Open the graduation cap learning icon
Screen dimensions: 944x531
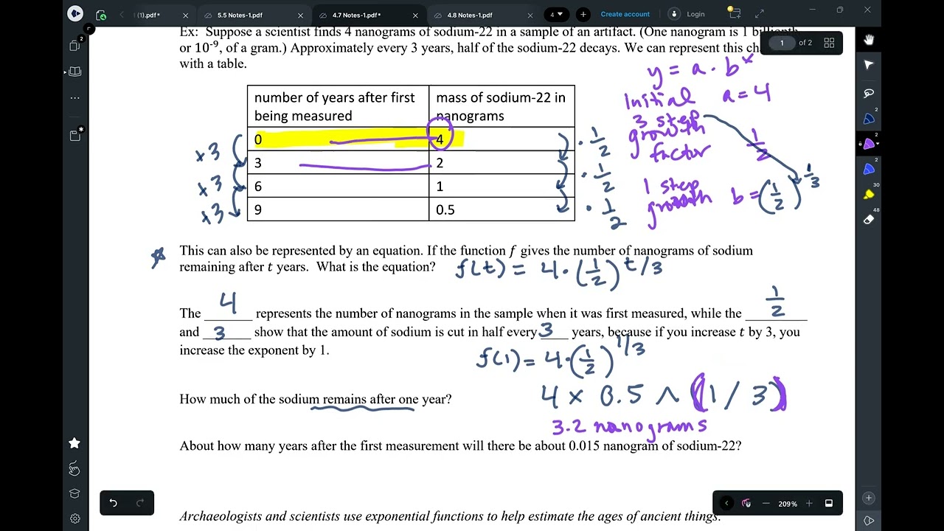(74, 493)
